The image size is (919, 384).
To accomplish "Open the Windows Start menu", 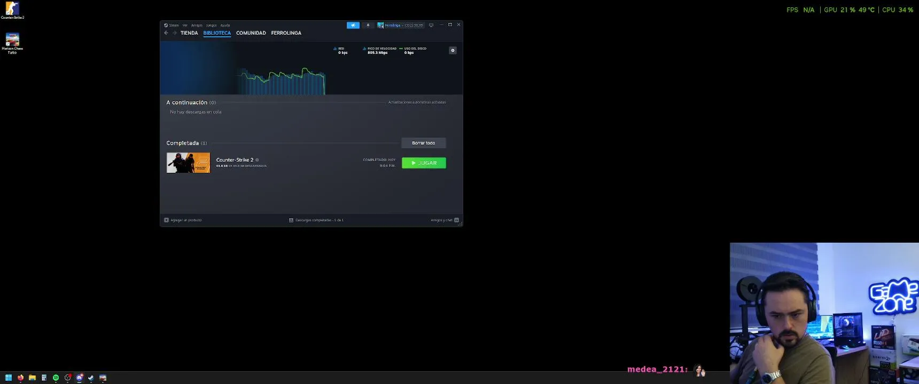I will [9, 378].
